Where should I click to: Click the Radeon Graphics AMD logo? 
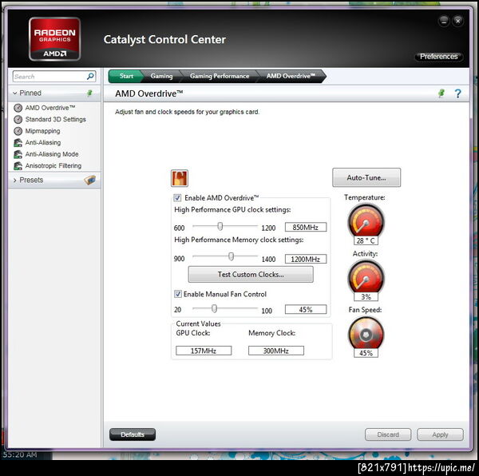coord(54,39)
